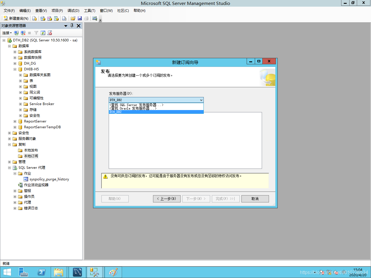Collapse the 数据库 folder node
This screenshot has height=278, width=371.
tap(9, 46)
